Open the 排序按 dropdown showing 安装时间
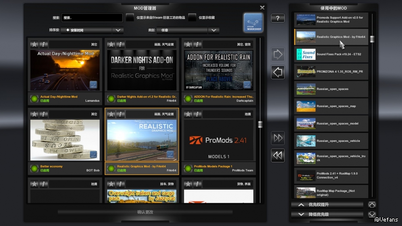 (86, 30)
